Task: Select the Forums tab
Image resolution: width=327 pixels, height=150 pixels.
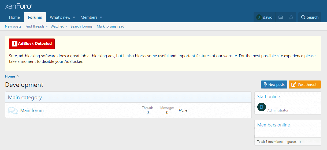Action: click(x=35, y=17)
